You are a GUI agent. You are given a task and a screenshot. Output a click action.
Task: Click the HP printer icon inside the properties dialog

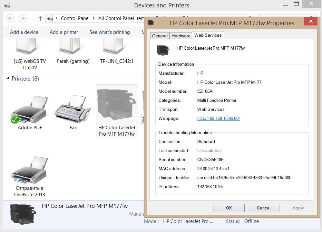point(163,50)
